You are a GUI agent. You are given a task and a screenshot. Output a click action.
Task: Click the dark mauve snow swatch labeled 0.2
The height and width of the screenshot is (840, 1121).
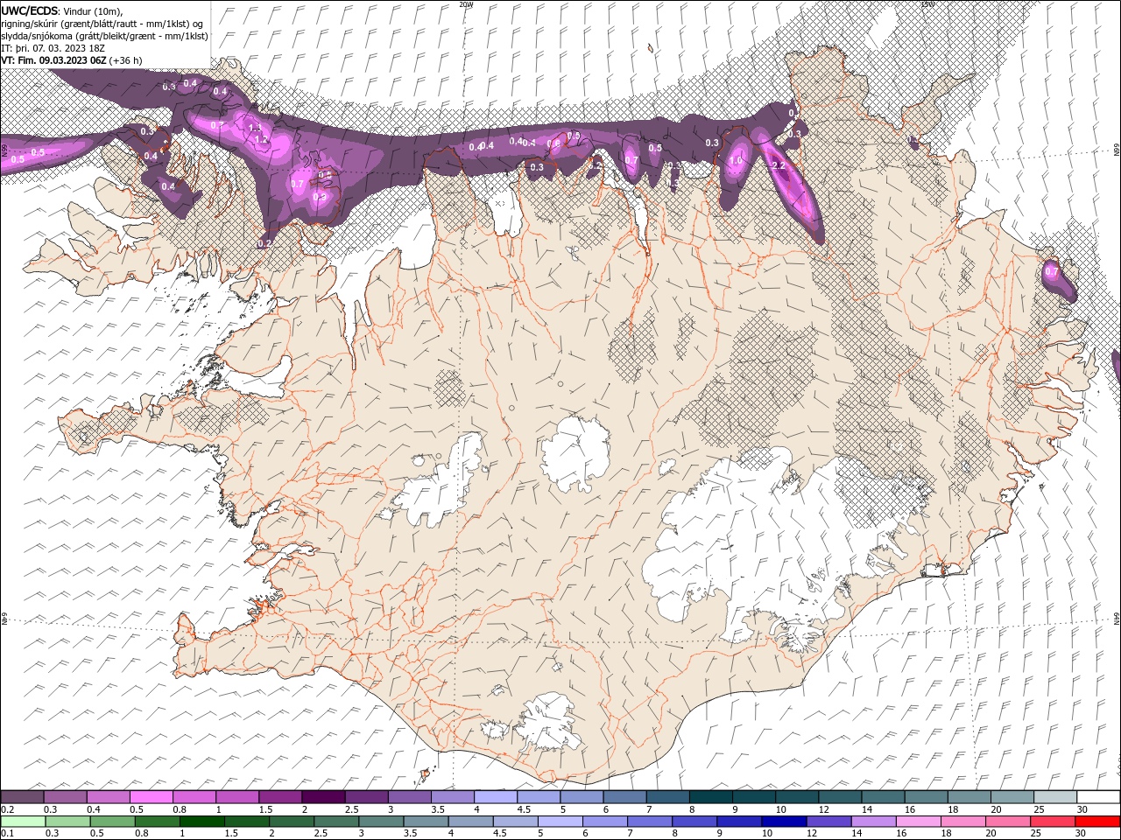(22, 797)
